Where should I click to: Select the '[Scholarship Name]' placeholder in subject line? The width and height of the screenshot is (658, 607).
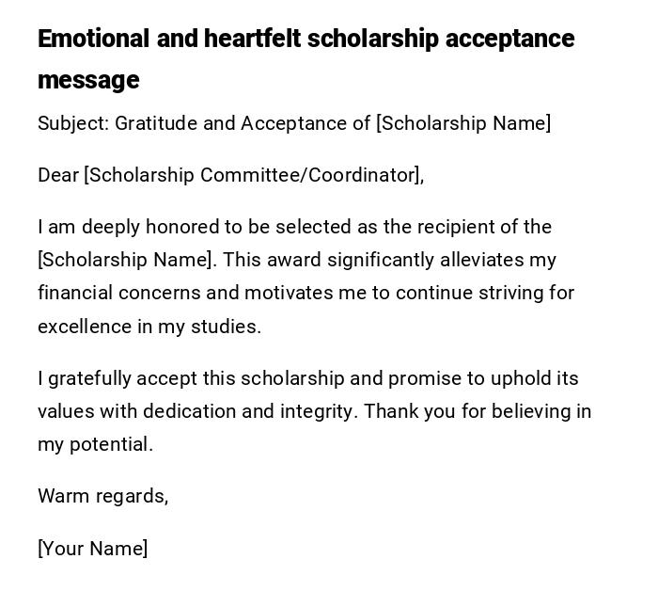coord(463,123)
